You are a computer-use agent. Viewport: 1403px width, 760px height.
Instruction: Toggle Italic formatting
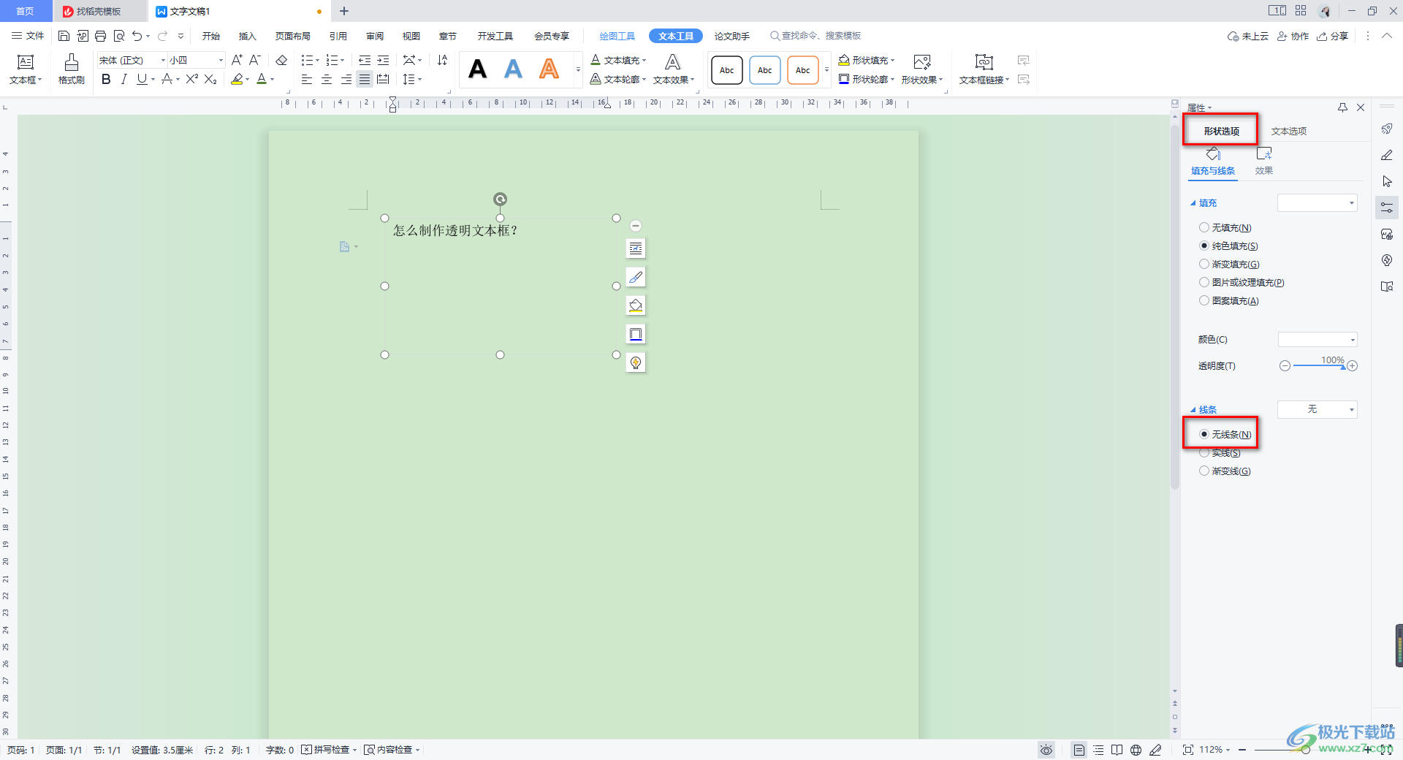tap(123, 79)
